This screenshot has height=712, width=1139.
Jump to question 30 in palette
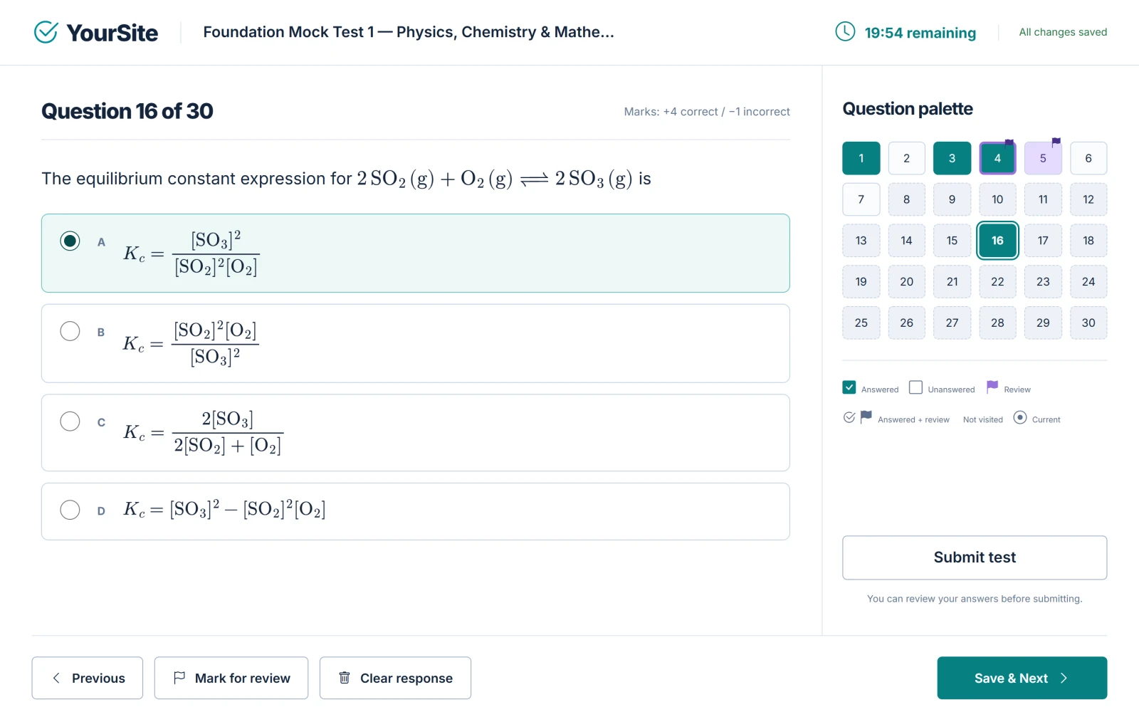point(1088,323)
